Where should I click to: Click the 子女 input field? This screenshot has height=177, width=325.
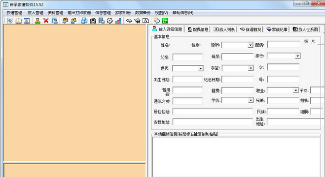click(318, 90)
